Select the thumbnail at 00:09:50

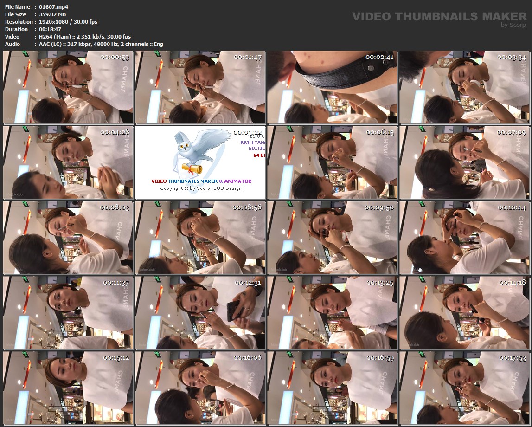[332, 238]
